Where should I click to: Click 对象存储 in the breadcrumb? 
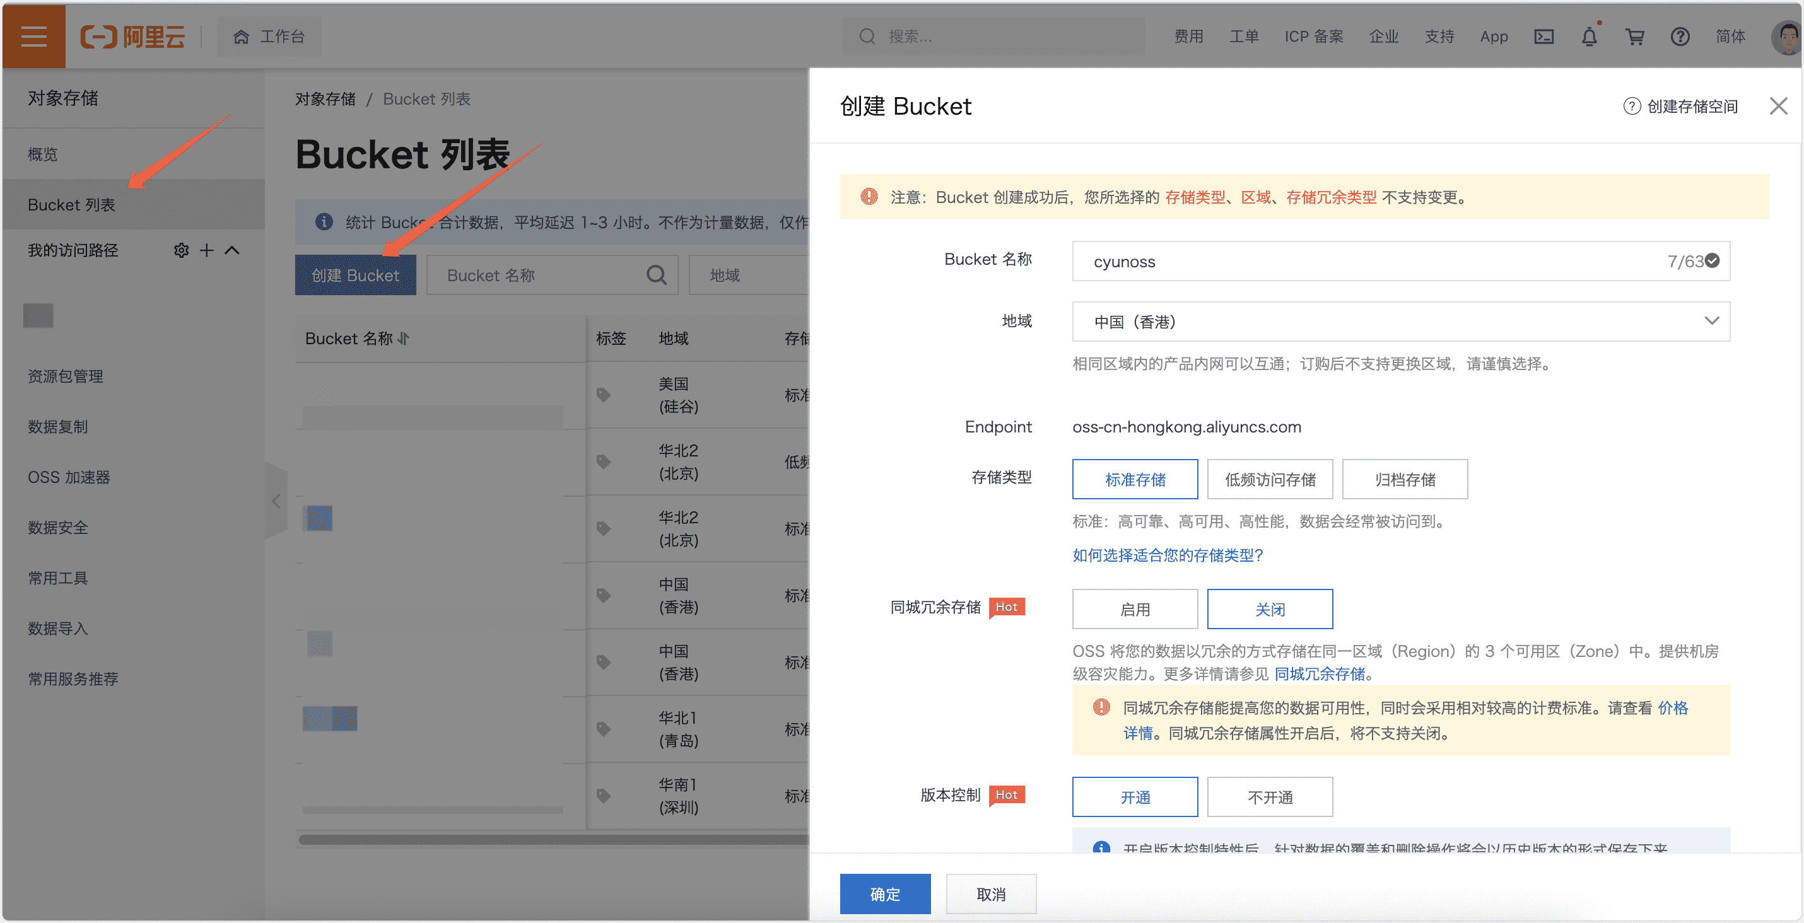point(325,99)
